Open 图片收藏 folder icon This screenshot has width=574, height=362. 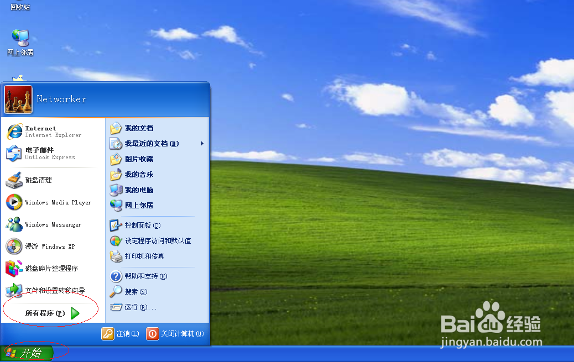(116, 159)
